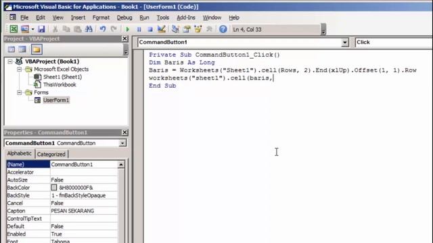This screenshot has width=433, height=243.
Task: Close the Properties - CommandButton1 panel
Action: pos(124,132)
